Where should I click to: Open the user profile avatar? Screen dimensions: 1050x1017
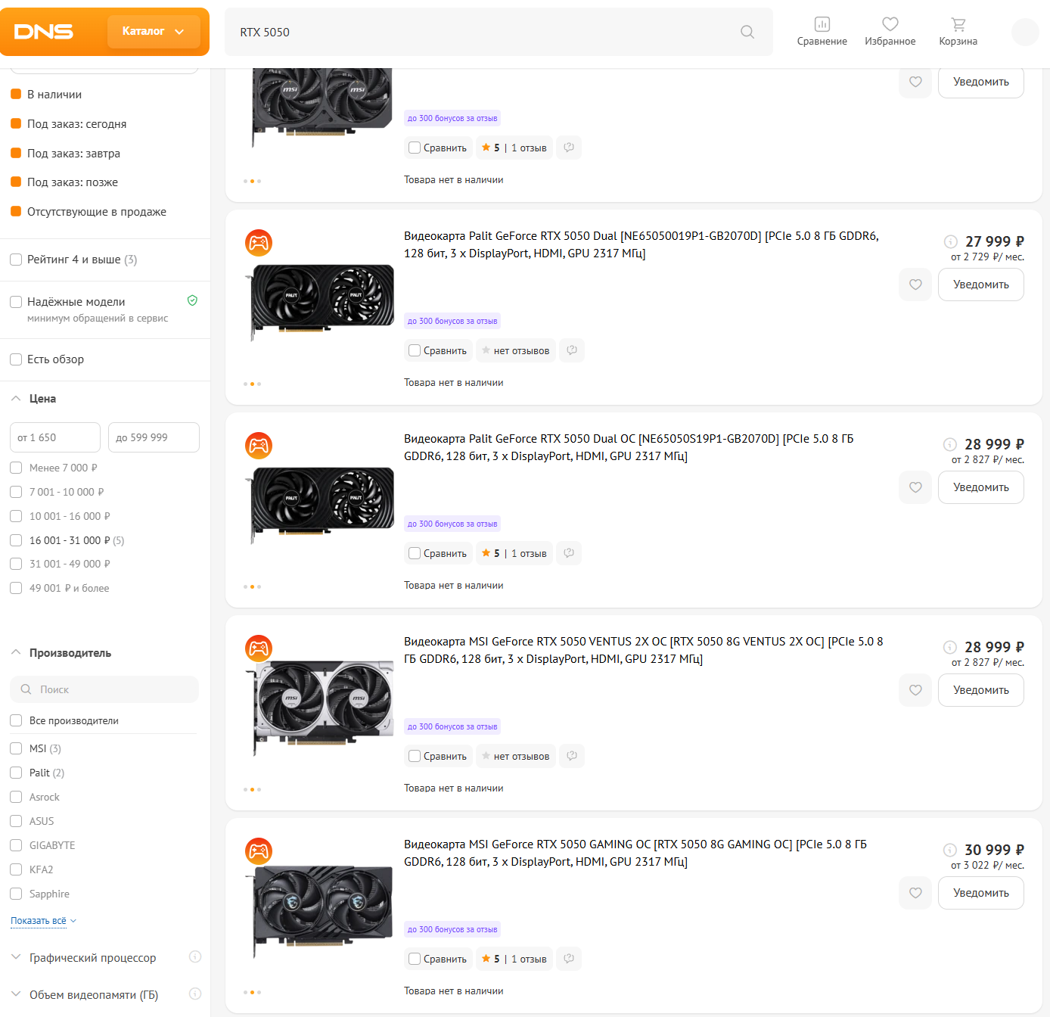tap(1026, 32)
